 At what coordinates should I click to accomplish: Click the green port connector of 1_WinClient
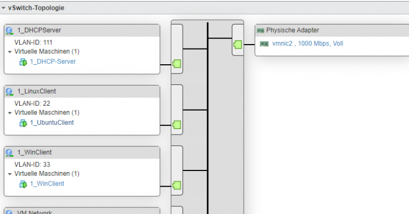177,185
